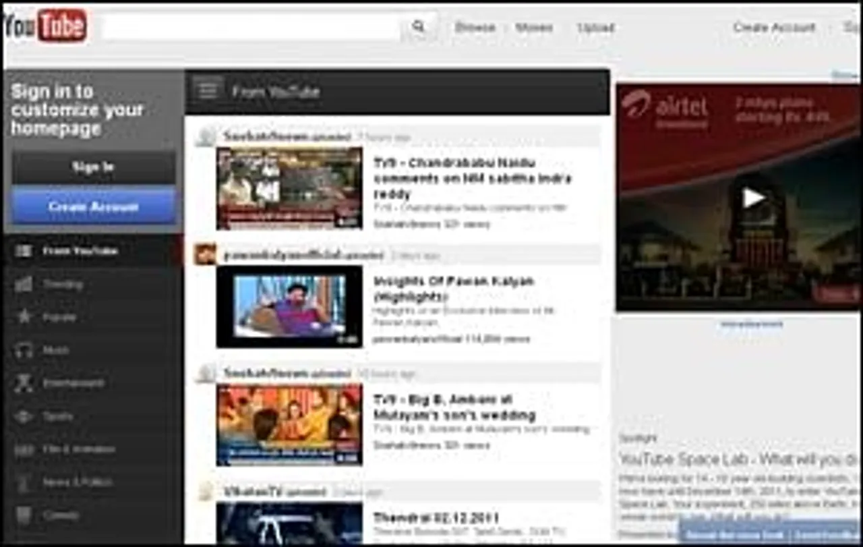863x547 pixels.
Task: Click the Sign In button
Action: 94,167
